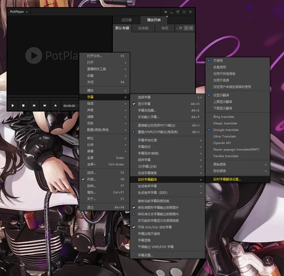Expand the 收藏 submenu
Viewport: 284px width, 276px height.
105,75
